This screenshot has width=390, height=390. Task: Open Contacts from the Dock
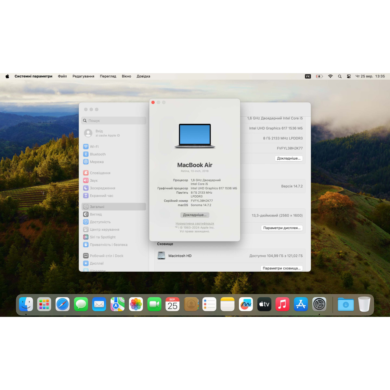pyautogui.click(x=191, y=305)
